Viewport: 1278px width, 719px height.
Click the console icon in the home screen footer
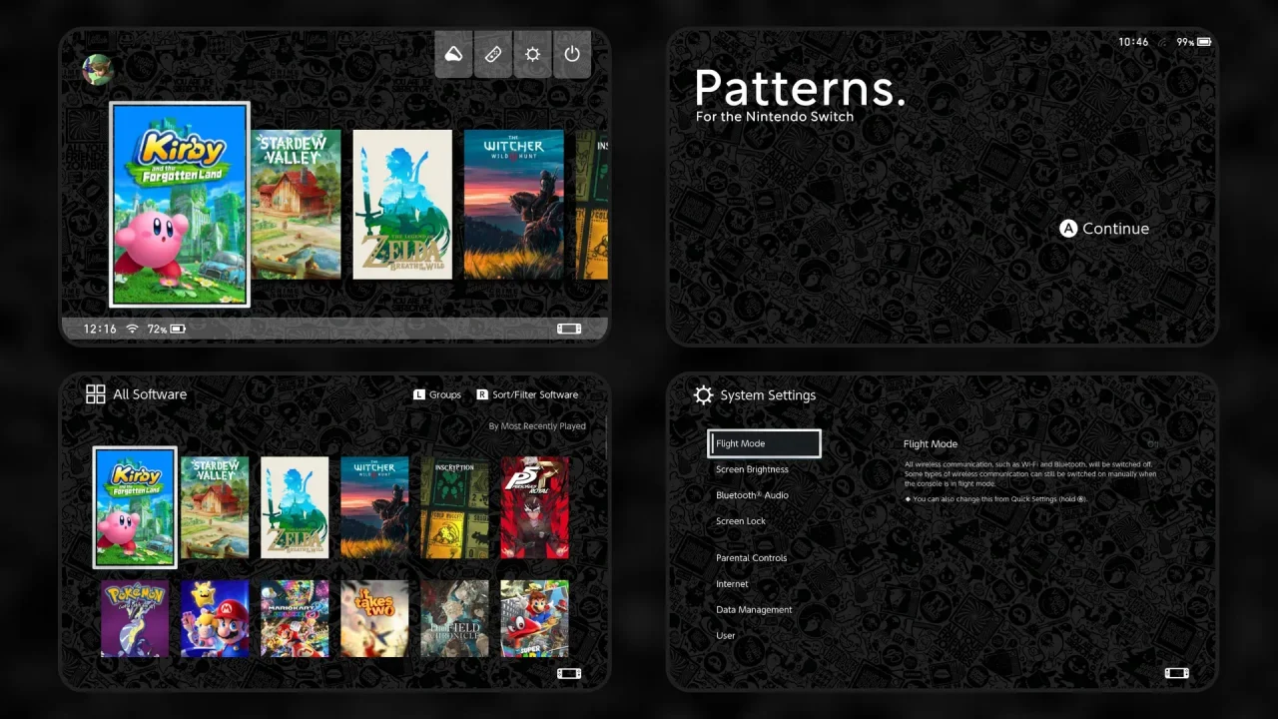569,329
